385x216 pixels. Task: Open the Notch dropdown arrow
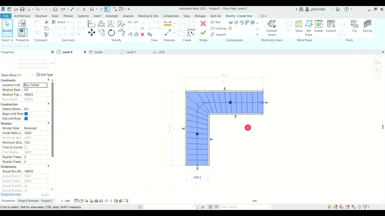[x=68, y=22]
